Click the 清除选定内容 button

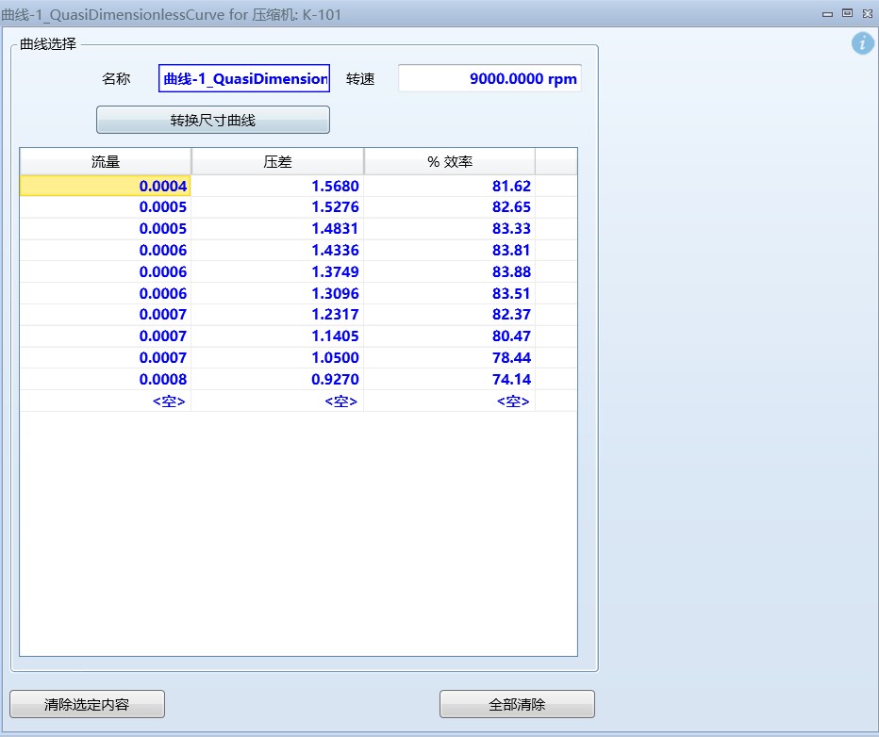point(87,704)
